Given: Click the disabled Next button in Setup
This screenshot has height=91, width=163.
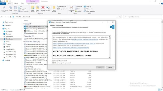Looking at the screenshot, I should pyautogui.click(x=100, y=67).
